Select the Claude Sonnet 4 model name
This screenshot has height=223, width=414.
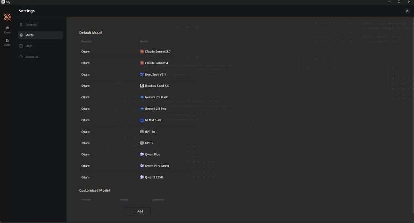coord(156,63)
